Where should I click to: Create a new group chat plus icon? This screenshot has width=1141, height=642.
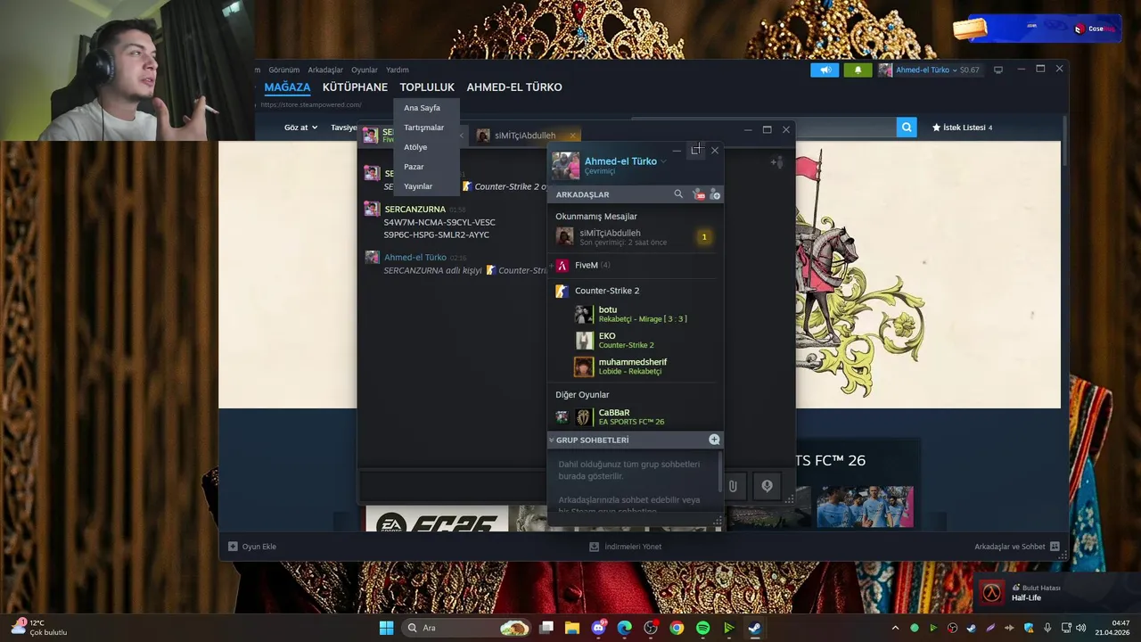click(714, 440)
